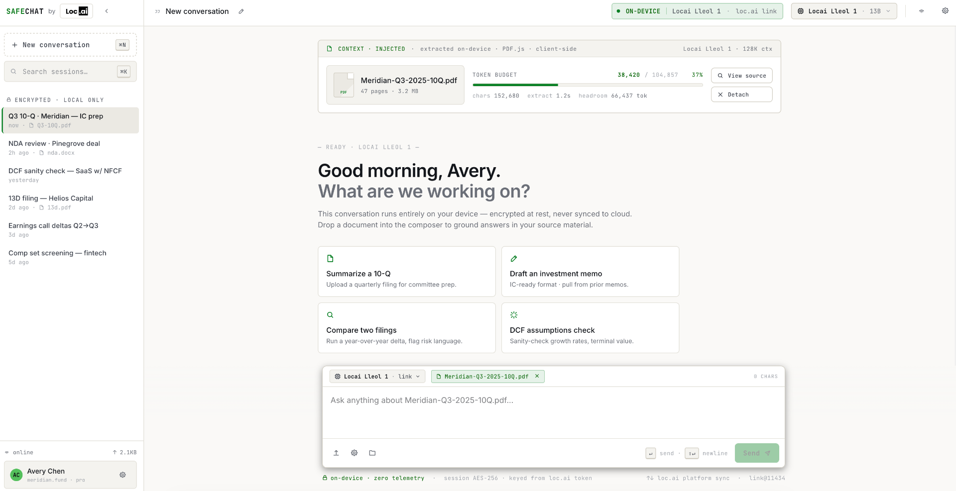This screenshot has height=491, width=956.
Task: Collapse the sidebar with chevron icon
Action: point(107,11)
